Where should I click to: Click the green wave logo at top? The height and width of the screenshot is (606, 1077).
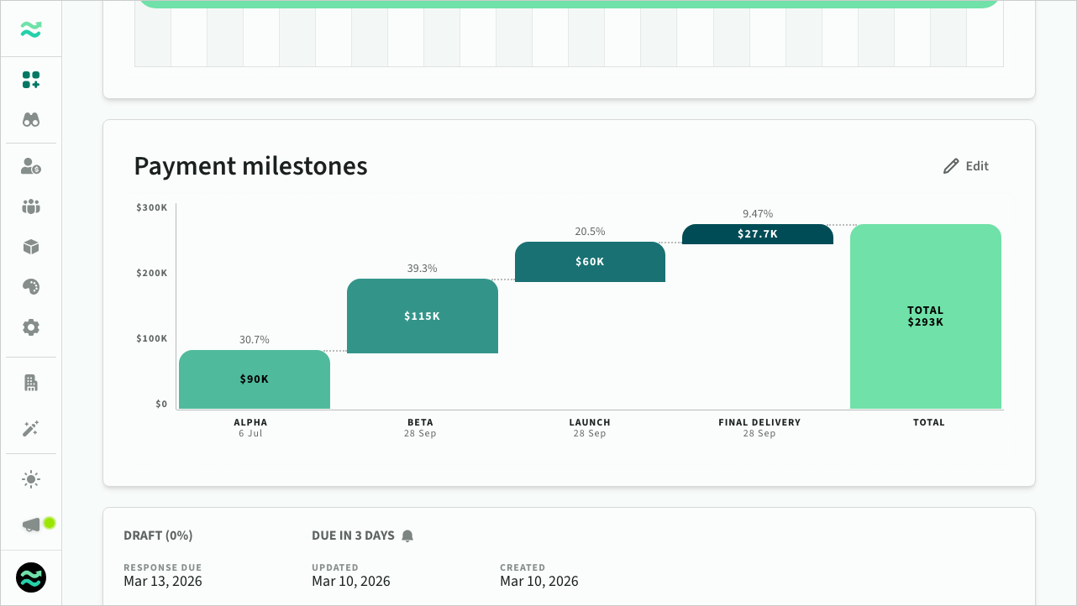pyautogui.click(x=31, y=29)
